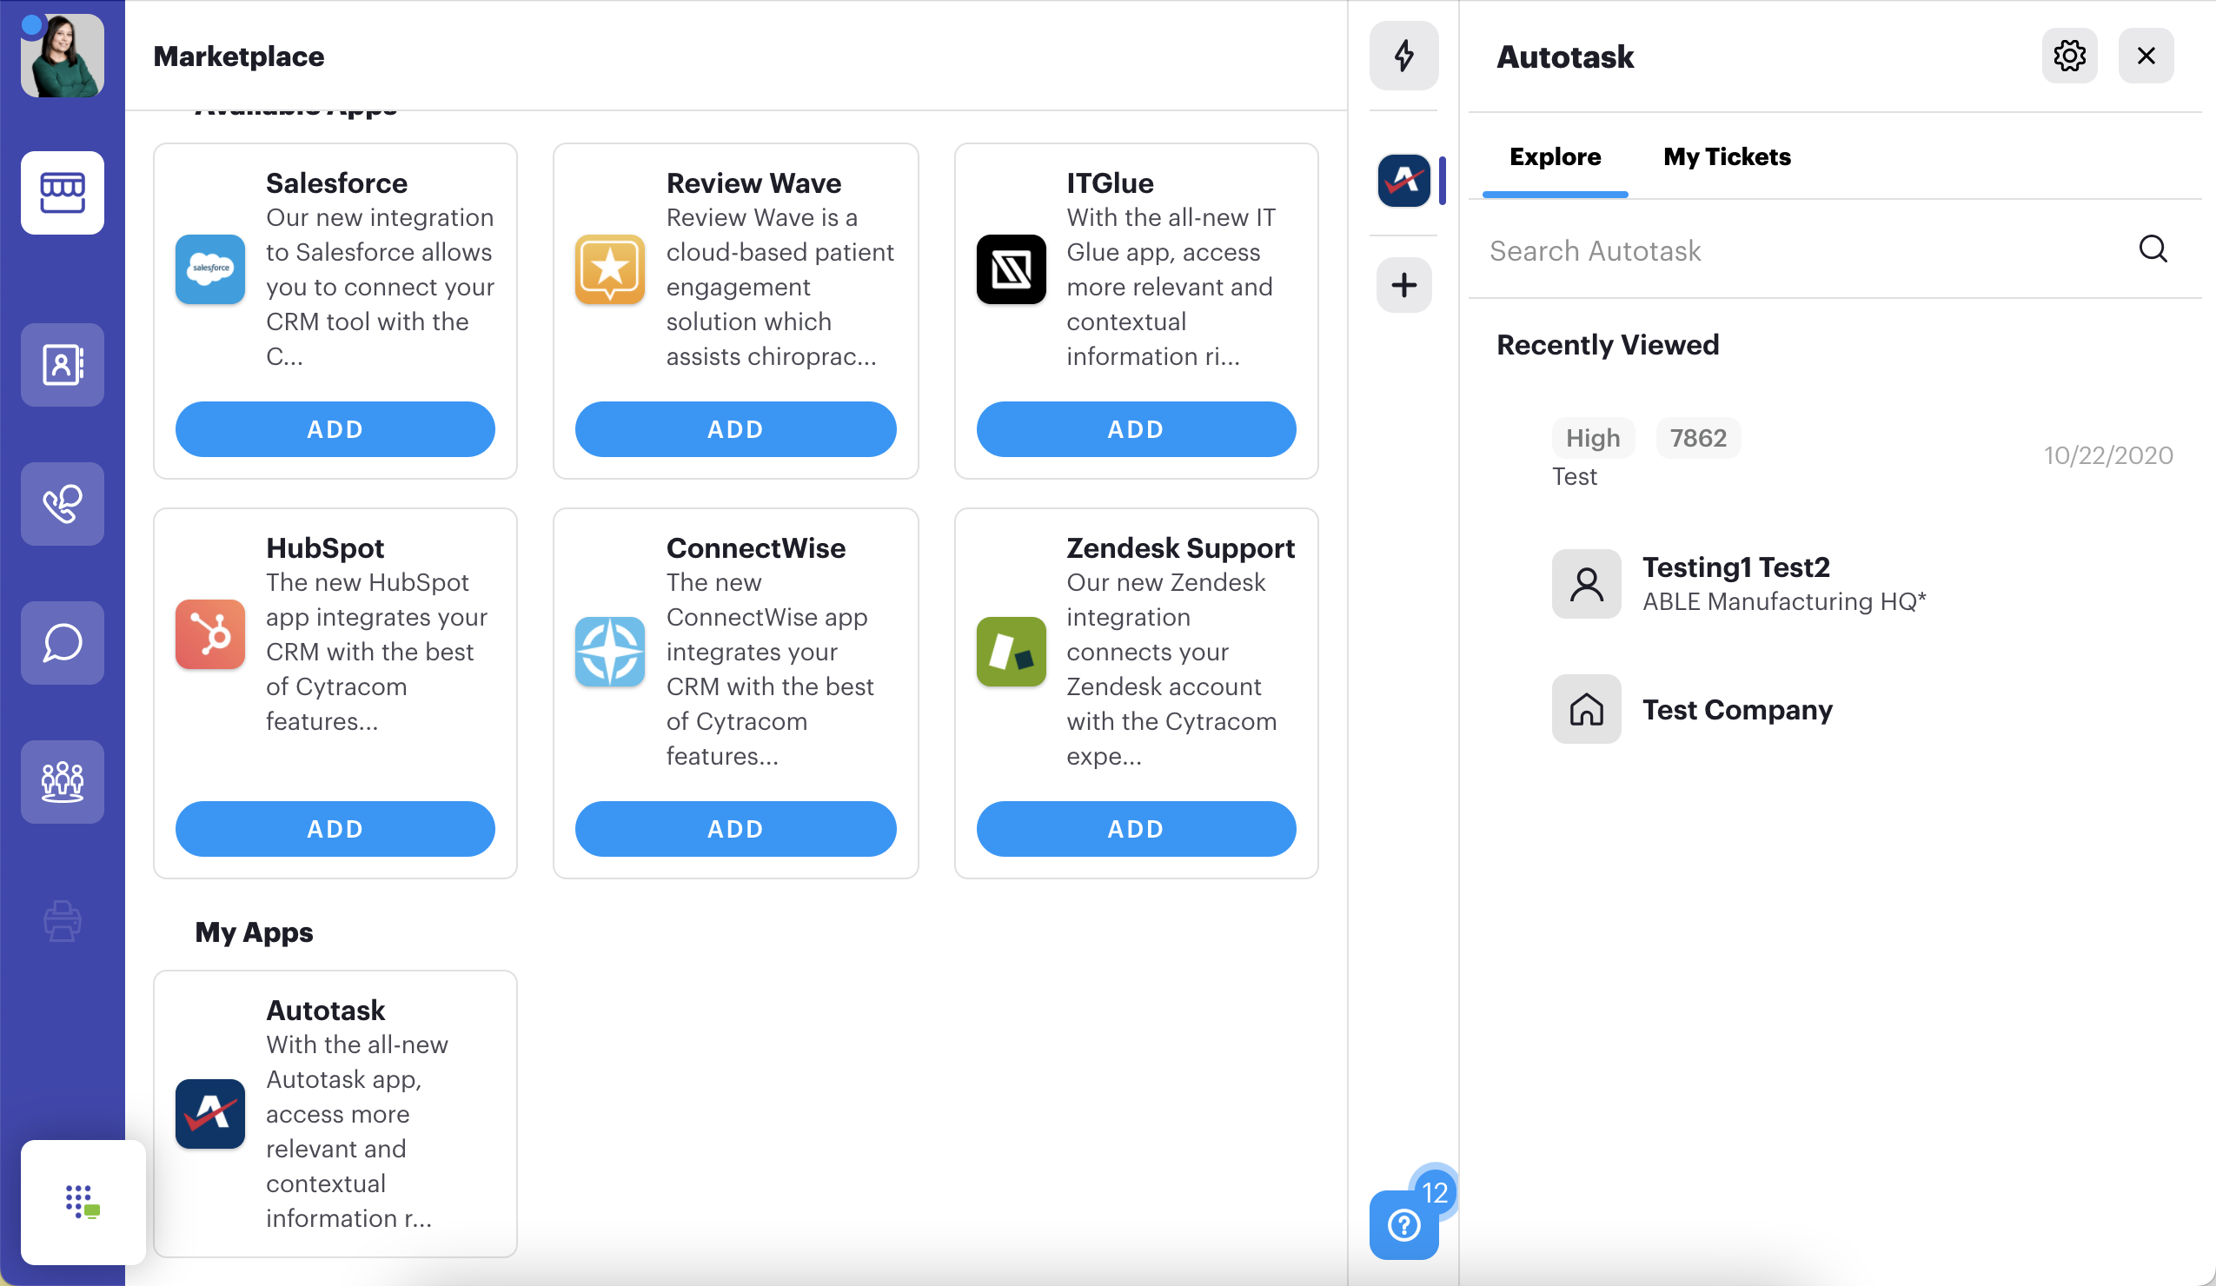The height and width of the screenshot is (1286, 2216).
Task: Open the Calls phone icon in sidebar
Action: [x=63, y=504]
